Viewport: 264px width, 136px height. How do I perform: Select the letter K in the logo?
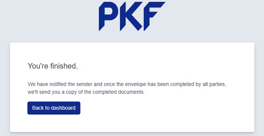131,16
